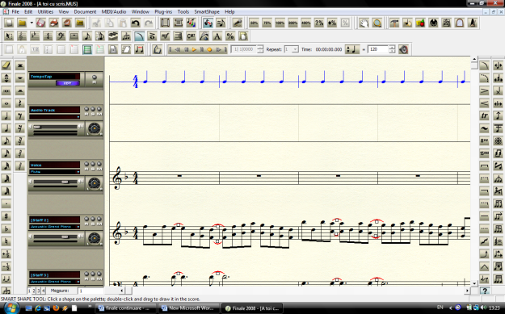Screen dimensions: 505x314
Task: Open Staff 2 Acoustic Grand Piano instrument dropdown
Action: click(78, 227)
